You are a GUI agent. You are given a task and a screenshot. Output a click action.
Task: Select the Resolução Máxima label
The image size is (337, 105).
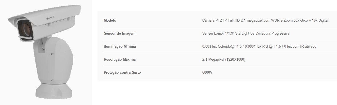click(x=120, y=60)
